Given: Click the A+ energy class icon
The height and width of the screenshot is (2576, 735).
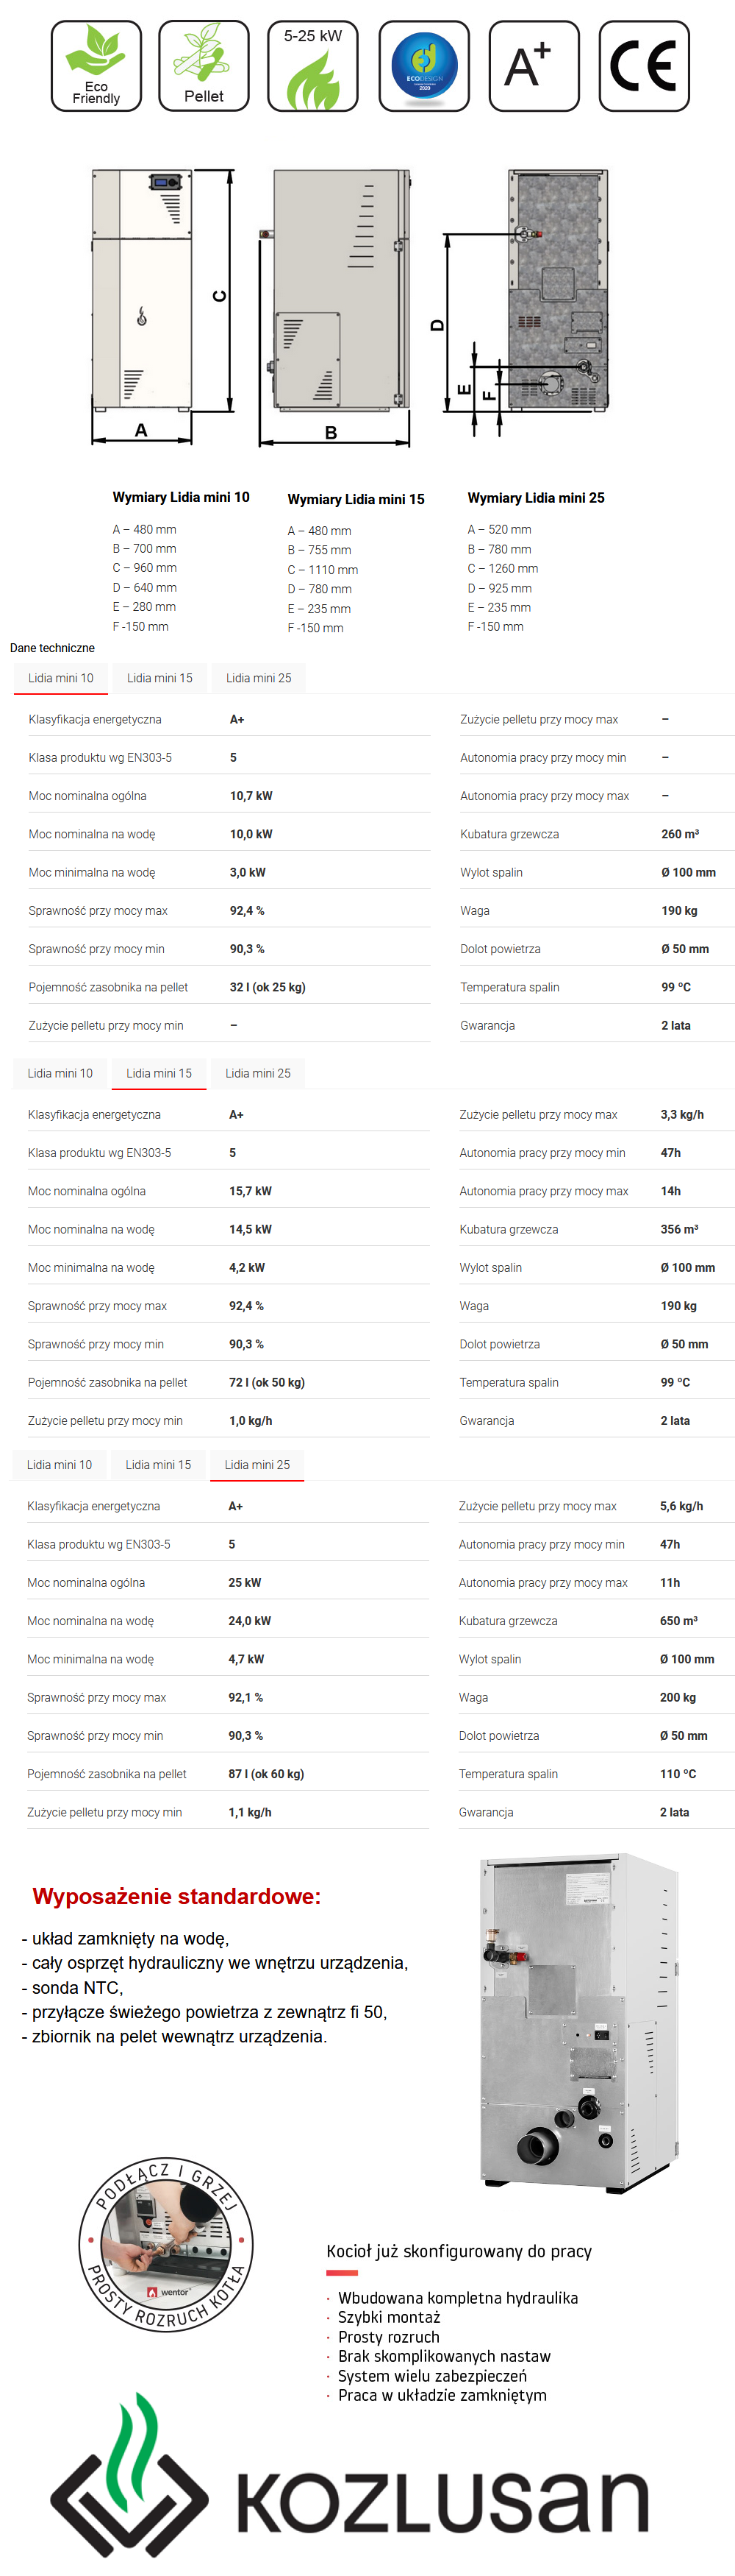Looking at the screenshot, I should [534, 66].
